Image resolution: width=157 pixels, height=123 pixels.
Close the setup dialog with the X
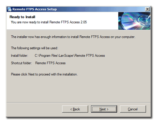coord(147,9)
